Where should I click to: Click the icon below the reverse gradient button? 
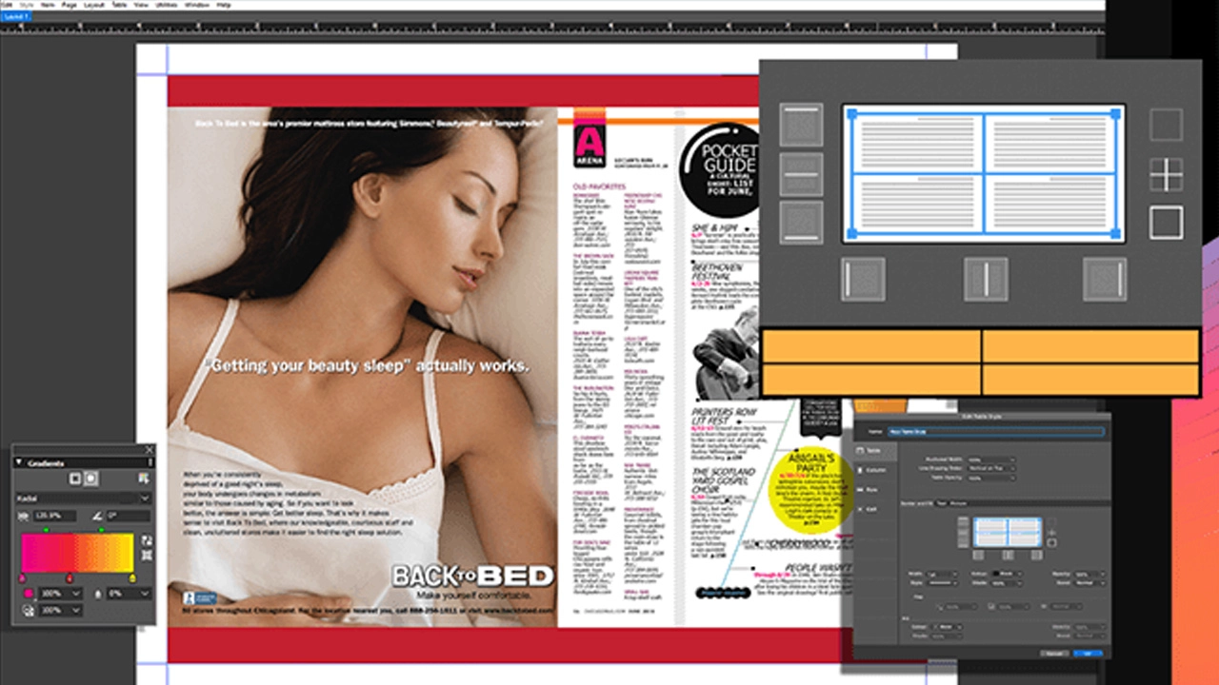147,555
